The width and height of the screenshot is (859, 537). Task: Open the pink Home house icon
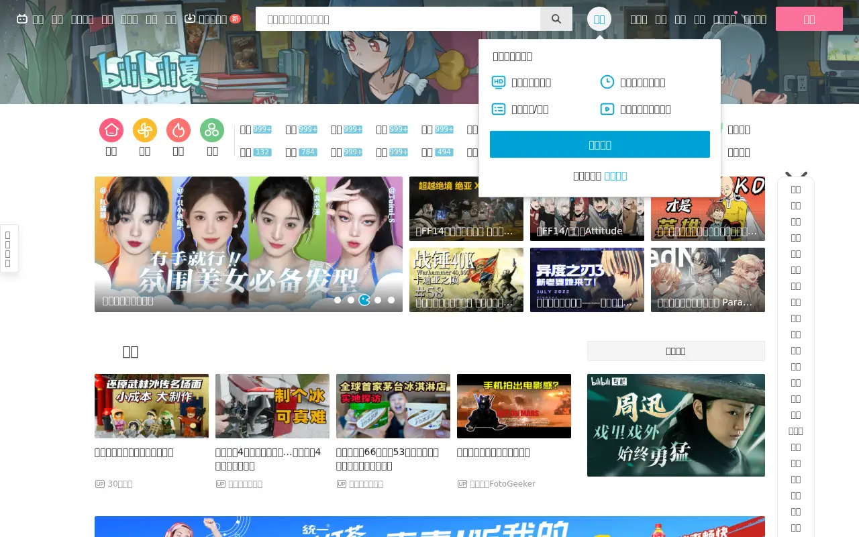click(111, 130)
